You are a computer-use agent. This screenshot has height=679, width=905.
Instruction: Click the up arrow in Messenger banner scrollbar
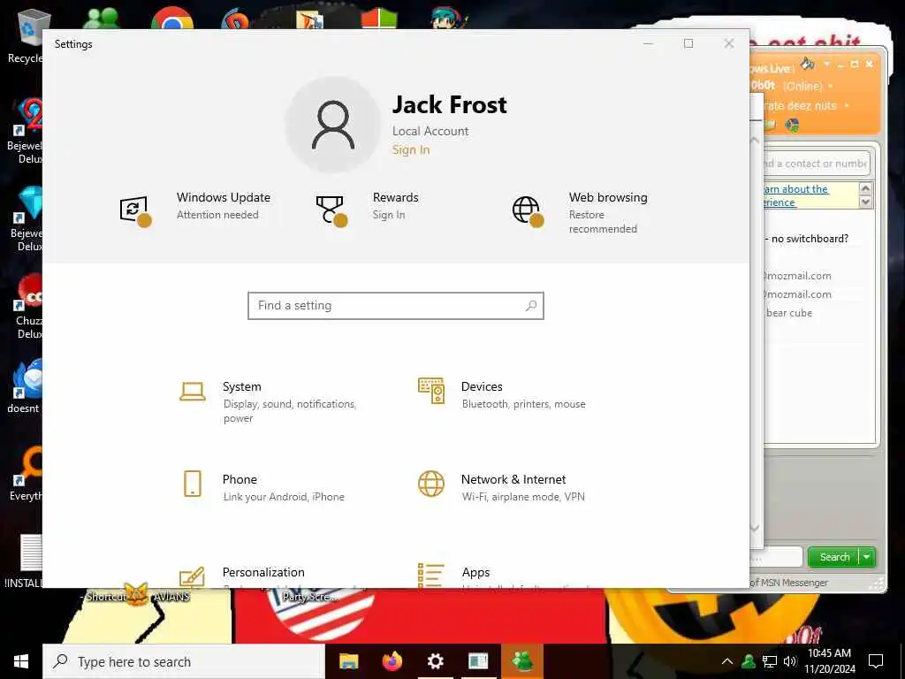(x=865, y=188)
